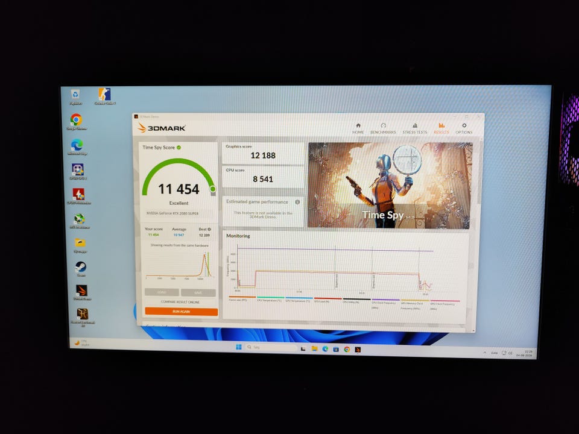The height and width of the screenshot is (434, 579).
Task: Click the Save button below the score chart
Action: click(198, 292)
